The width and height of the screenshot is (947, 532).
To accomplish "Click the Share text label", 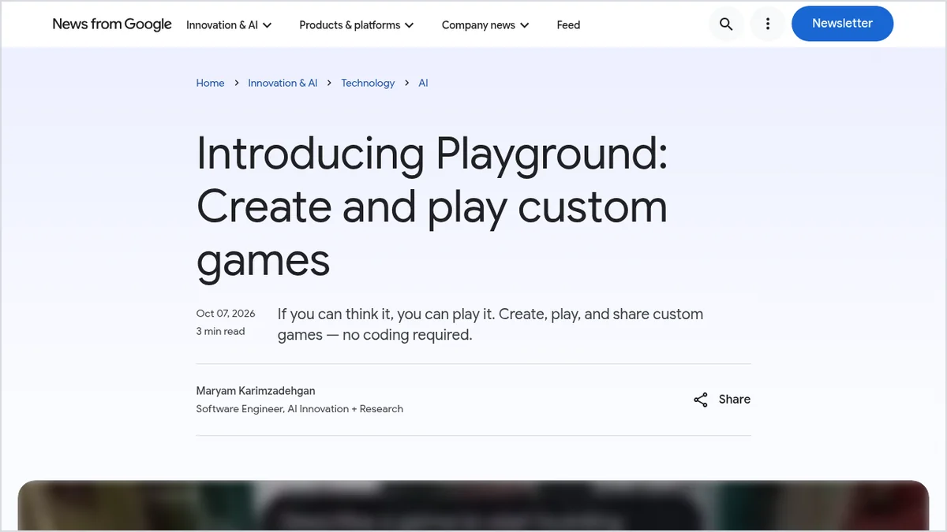I will tap(735, 400).
